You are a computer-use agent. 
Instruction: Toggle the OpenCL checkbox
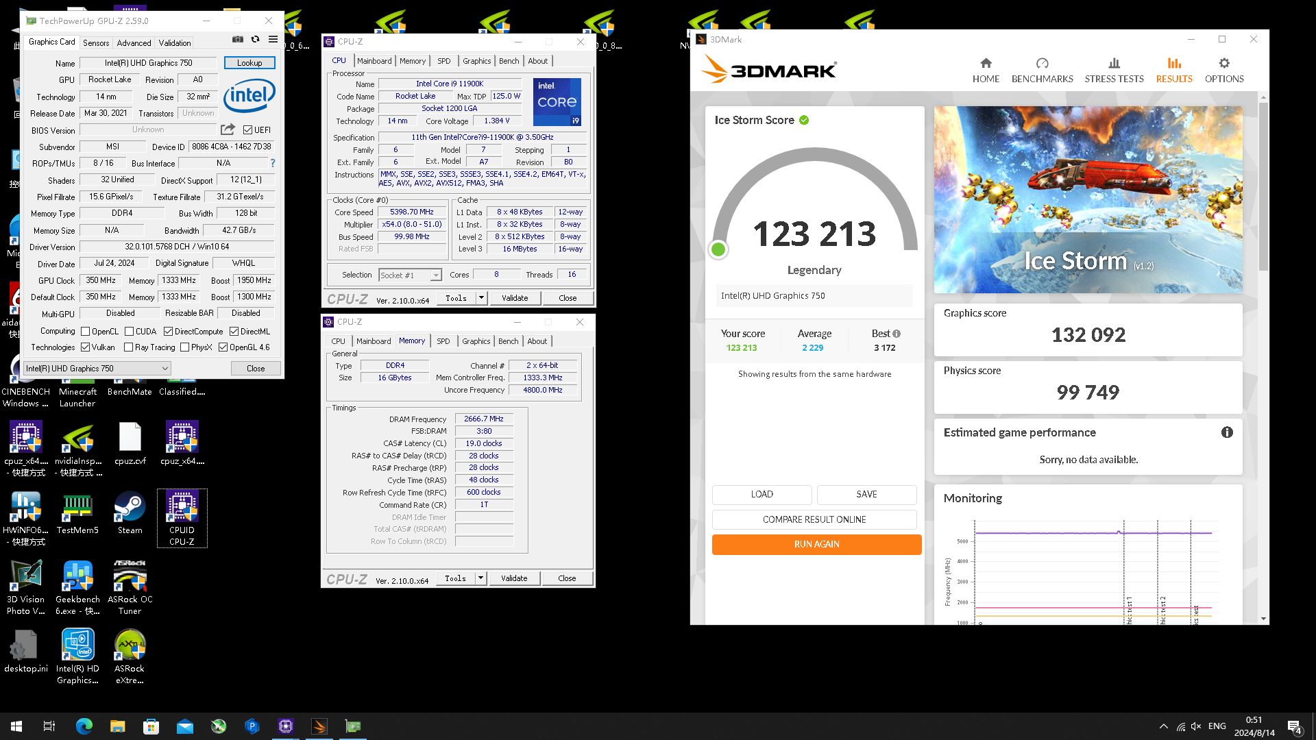(x=86, y=332)
